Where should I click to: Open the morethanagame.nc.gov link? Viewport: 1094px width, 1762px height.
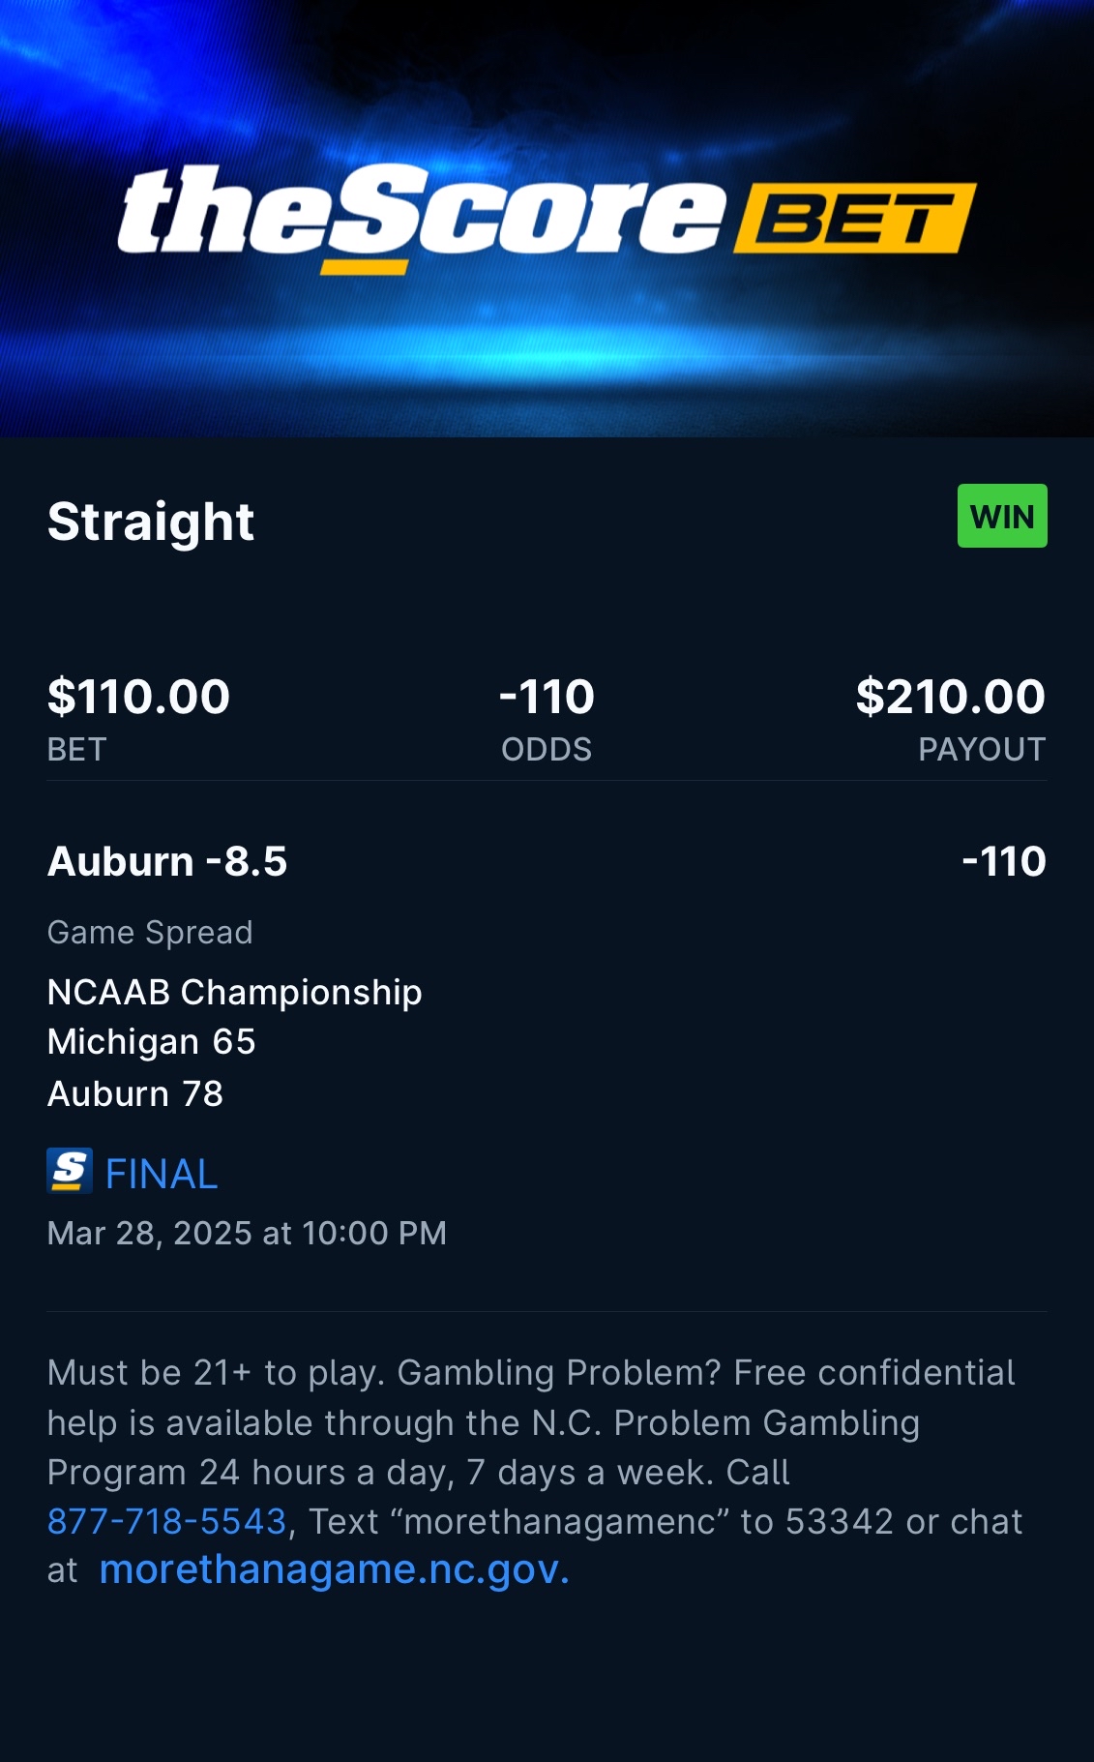334,1569
